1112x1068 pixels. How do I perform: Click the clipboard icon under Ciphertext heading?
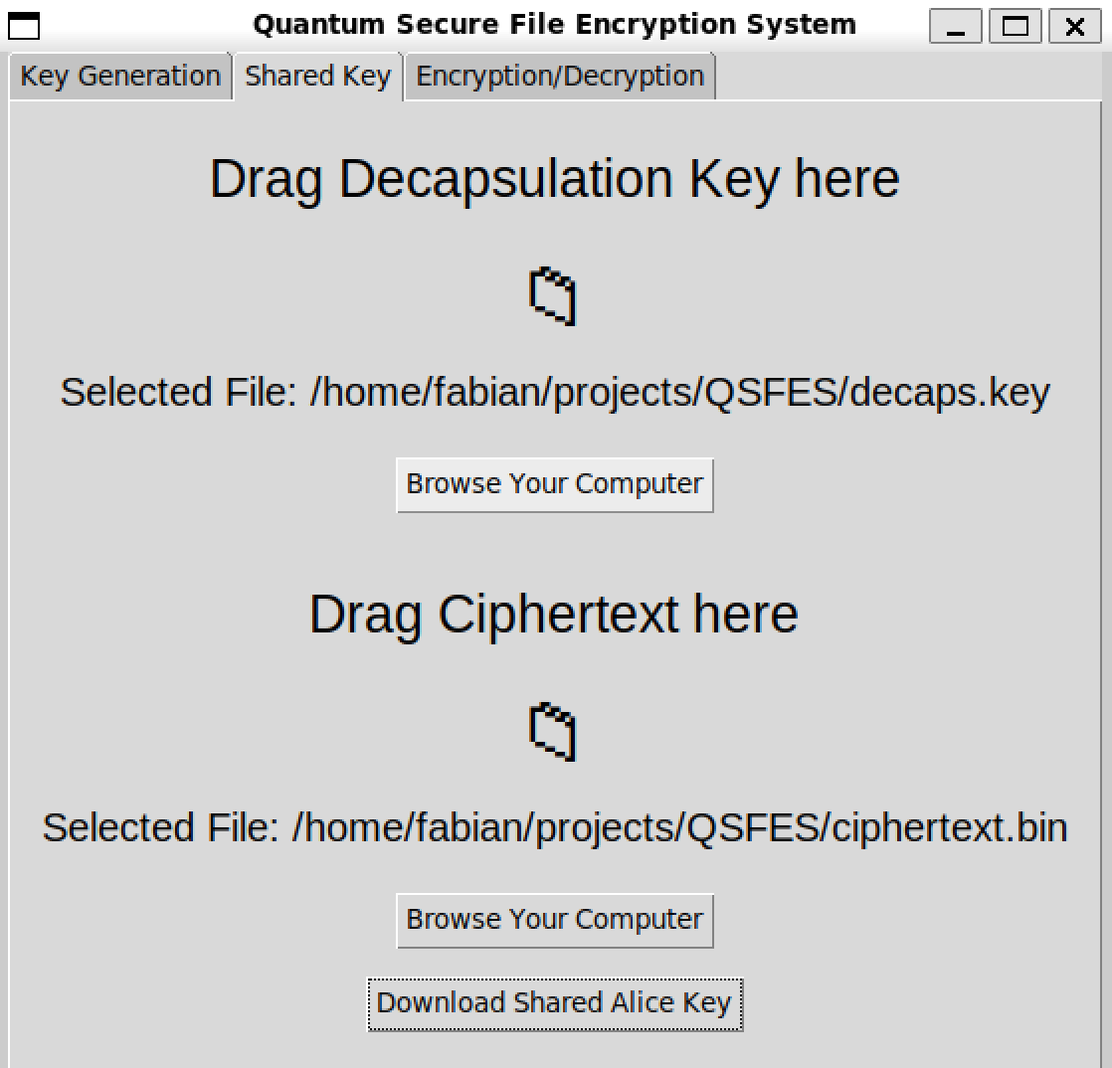point(552,732)
